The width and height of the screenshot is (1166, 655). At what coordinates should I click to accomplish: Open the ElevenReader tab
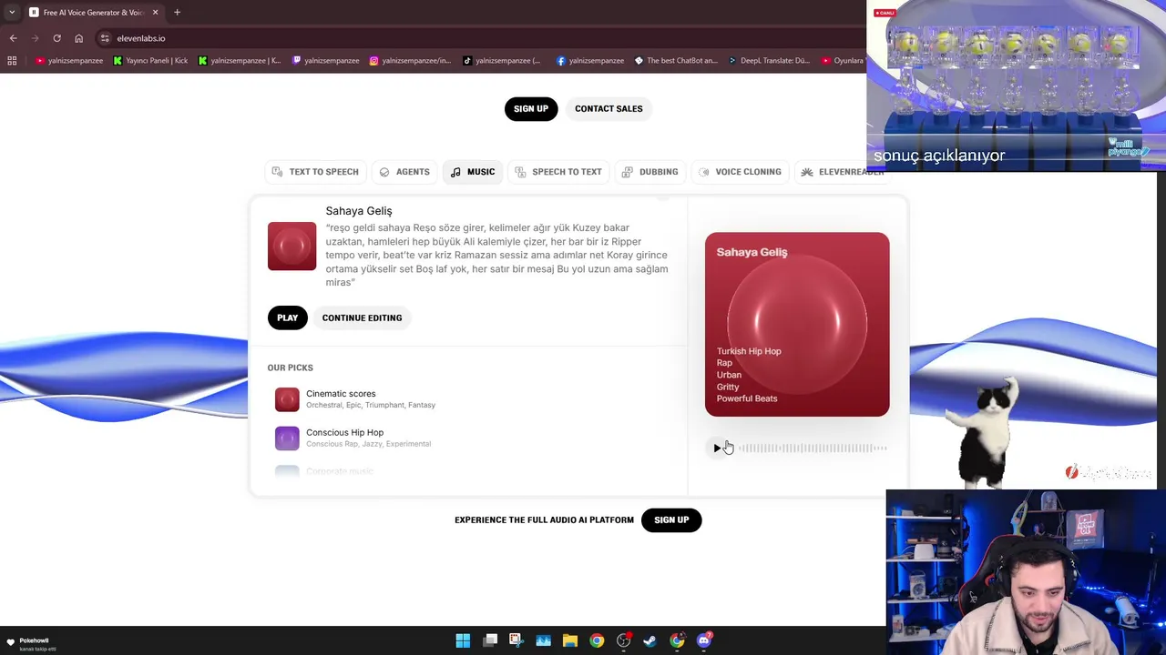842,172
